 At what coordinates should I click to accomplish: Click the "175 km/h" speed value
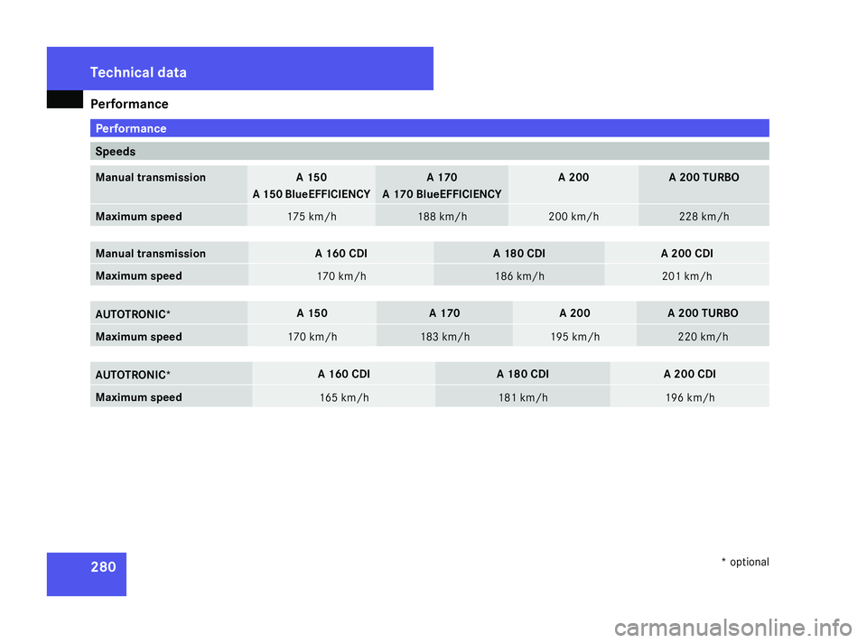[x=312, y=217]
